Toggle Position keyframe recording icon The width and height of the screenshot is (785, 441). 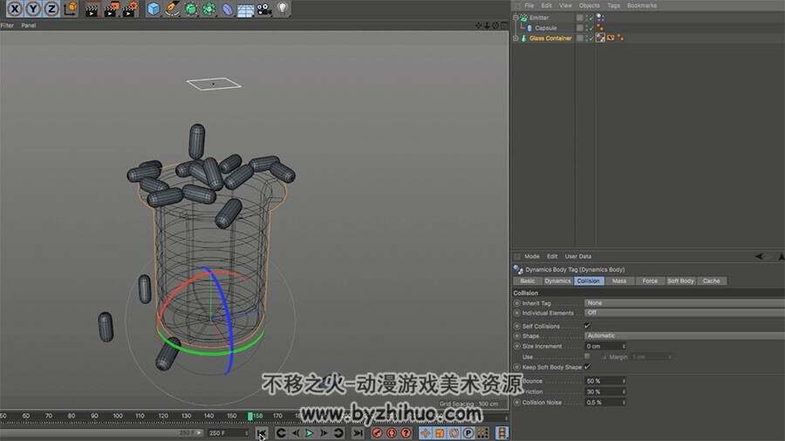[x=425, y=433]
